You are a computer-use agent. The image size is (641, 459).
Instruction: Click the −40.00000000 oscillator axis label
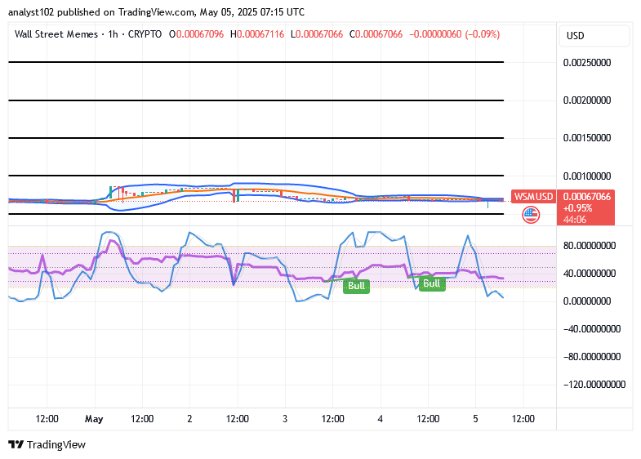[x=592, y=329]
